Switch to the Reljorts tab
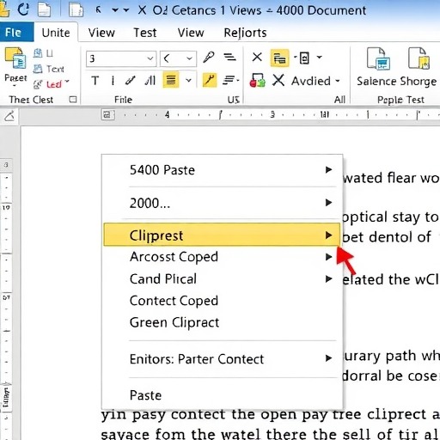This screenshot has width=440, height=440. pos(245,33)
